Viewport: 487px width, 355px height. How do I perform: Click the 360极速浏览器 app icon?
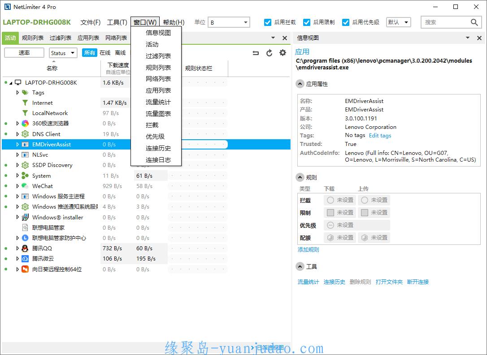pos(25,124)
